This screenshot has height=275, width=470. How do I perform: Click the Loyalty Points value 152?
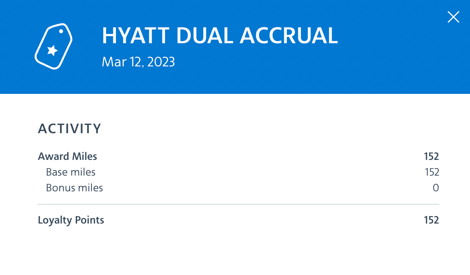[431, 220]
